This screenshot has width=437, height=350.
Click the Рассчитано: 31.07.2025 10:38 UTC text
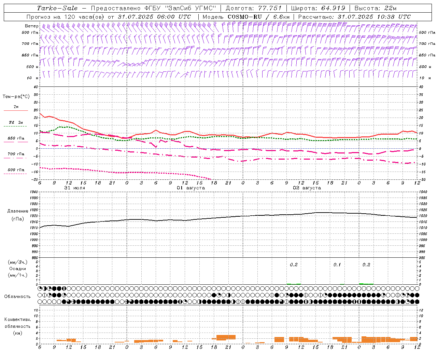(354, 17)
